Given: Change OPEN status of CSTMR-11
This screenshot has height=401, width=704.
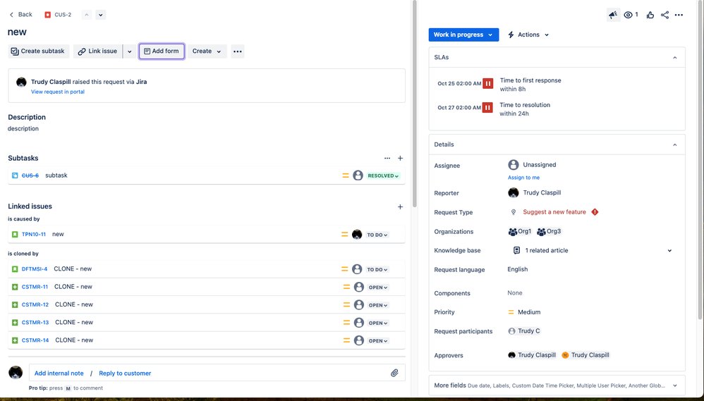Looking at the screenshot, I should point(378,288).
